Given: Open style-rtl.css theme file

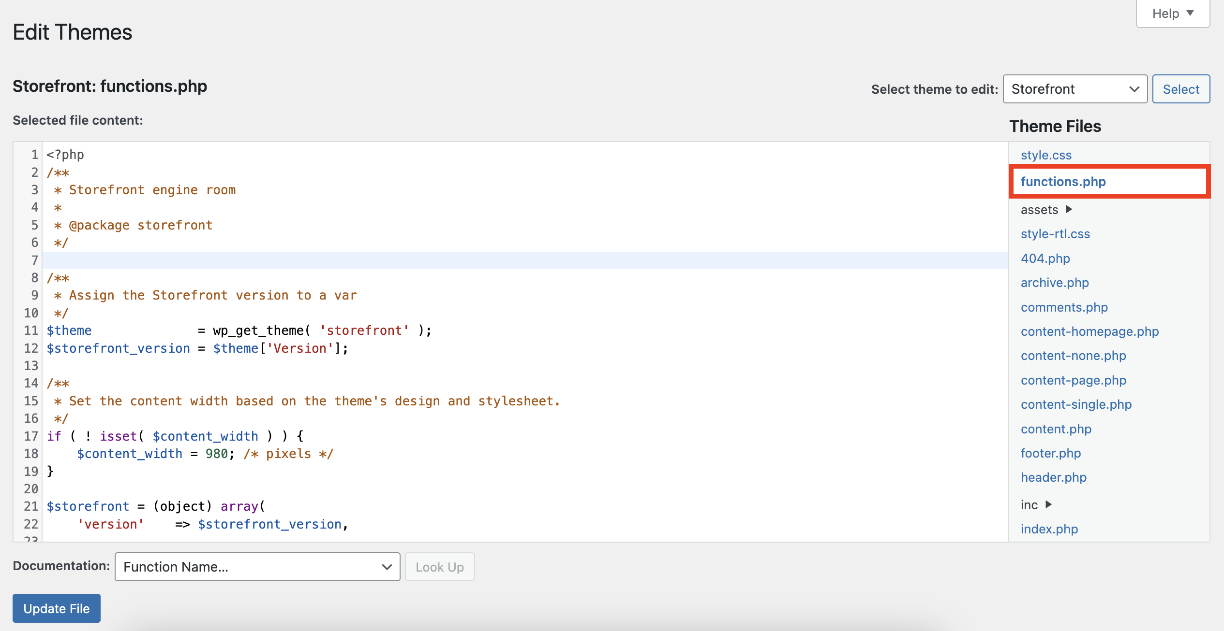Looking at the screenshot, I should coord(1055,234).
